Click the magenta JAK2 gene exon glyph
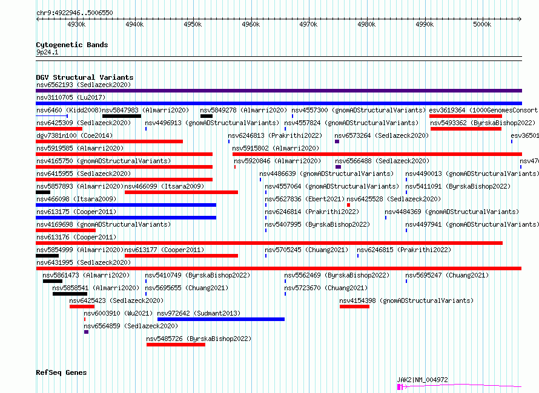This screenshot has height=393, width=539. [400, 387]
